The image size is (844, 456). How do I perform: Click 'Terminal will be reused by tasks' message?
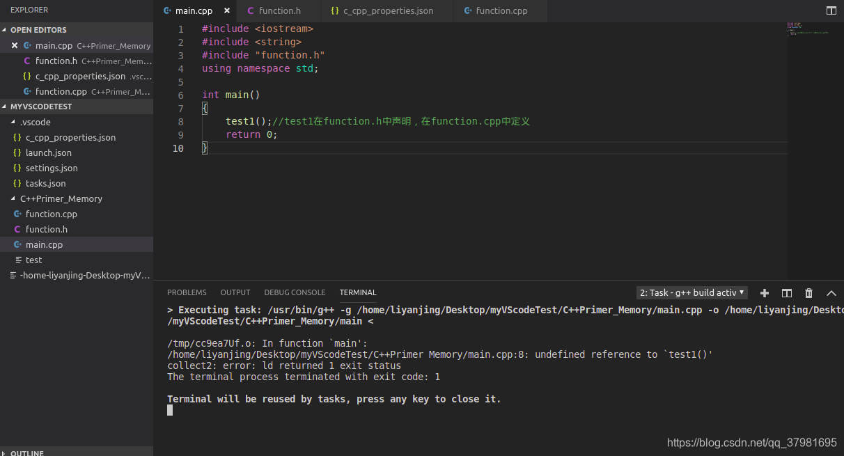[334, 399]
